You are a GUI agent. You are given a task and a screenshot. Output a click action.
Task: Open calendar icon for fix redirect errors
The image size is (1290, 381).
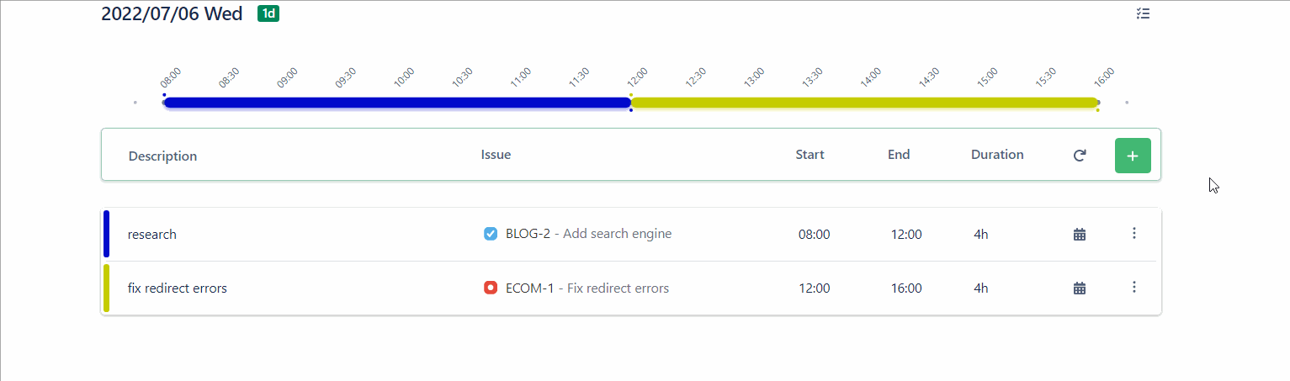[1080, 288]
